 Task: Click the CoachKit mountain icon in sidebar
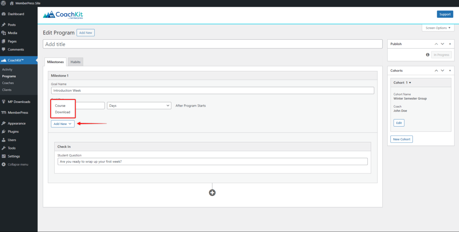point(4,60)
